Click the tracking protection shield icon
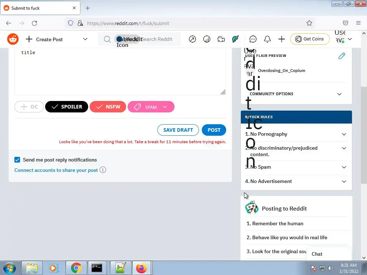Image resolution: width=367 pixels, height=275 pixels. tap(71, 23)
